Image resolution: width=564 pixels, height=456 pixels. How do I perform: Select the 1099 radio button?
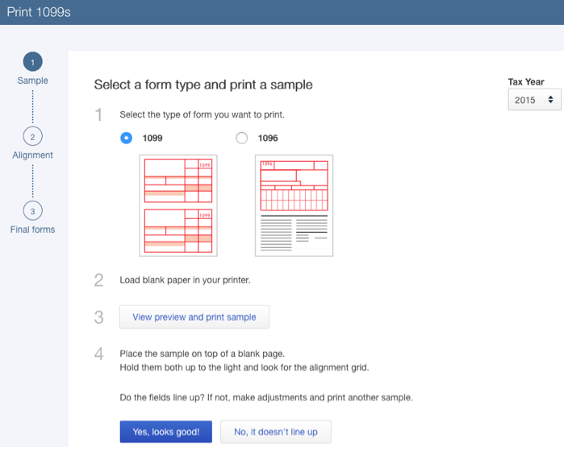pyautogui.click(x=126, y=138)
